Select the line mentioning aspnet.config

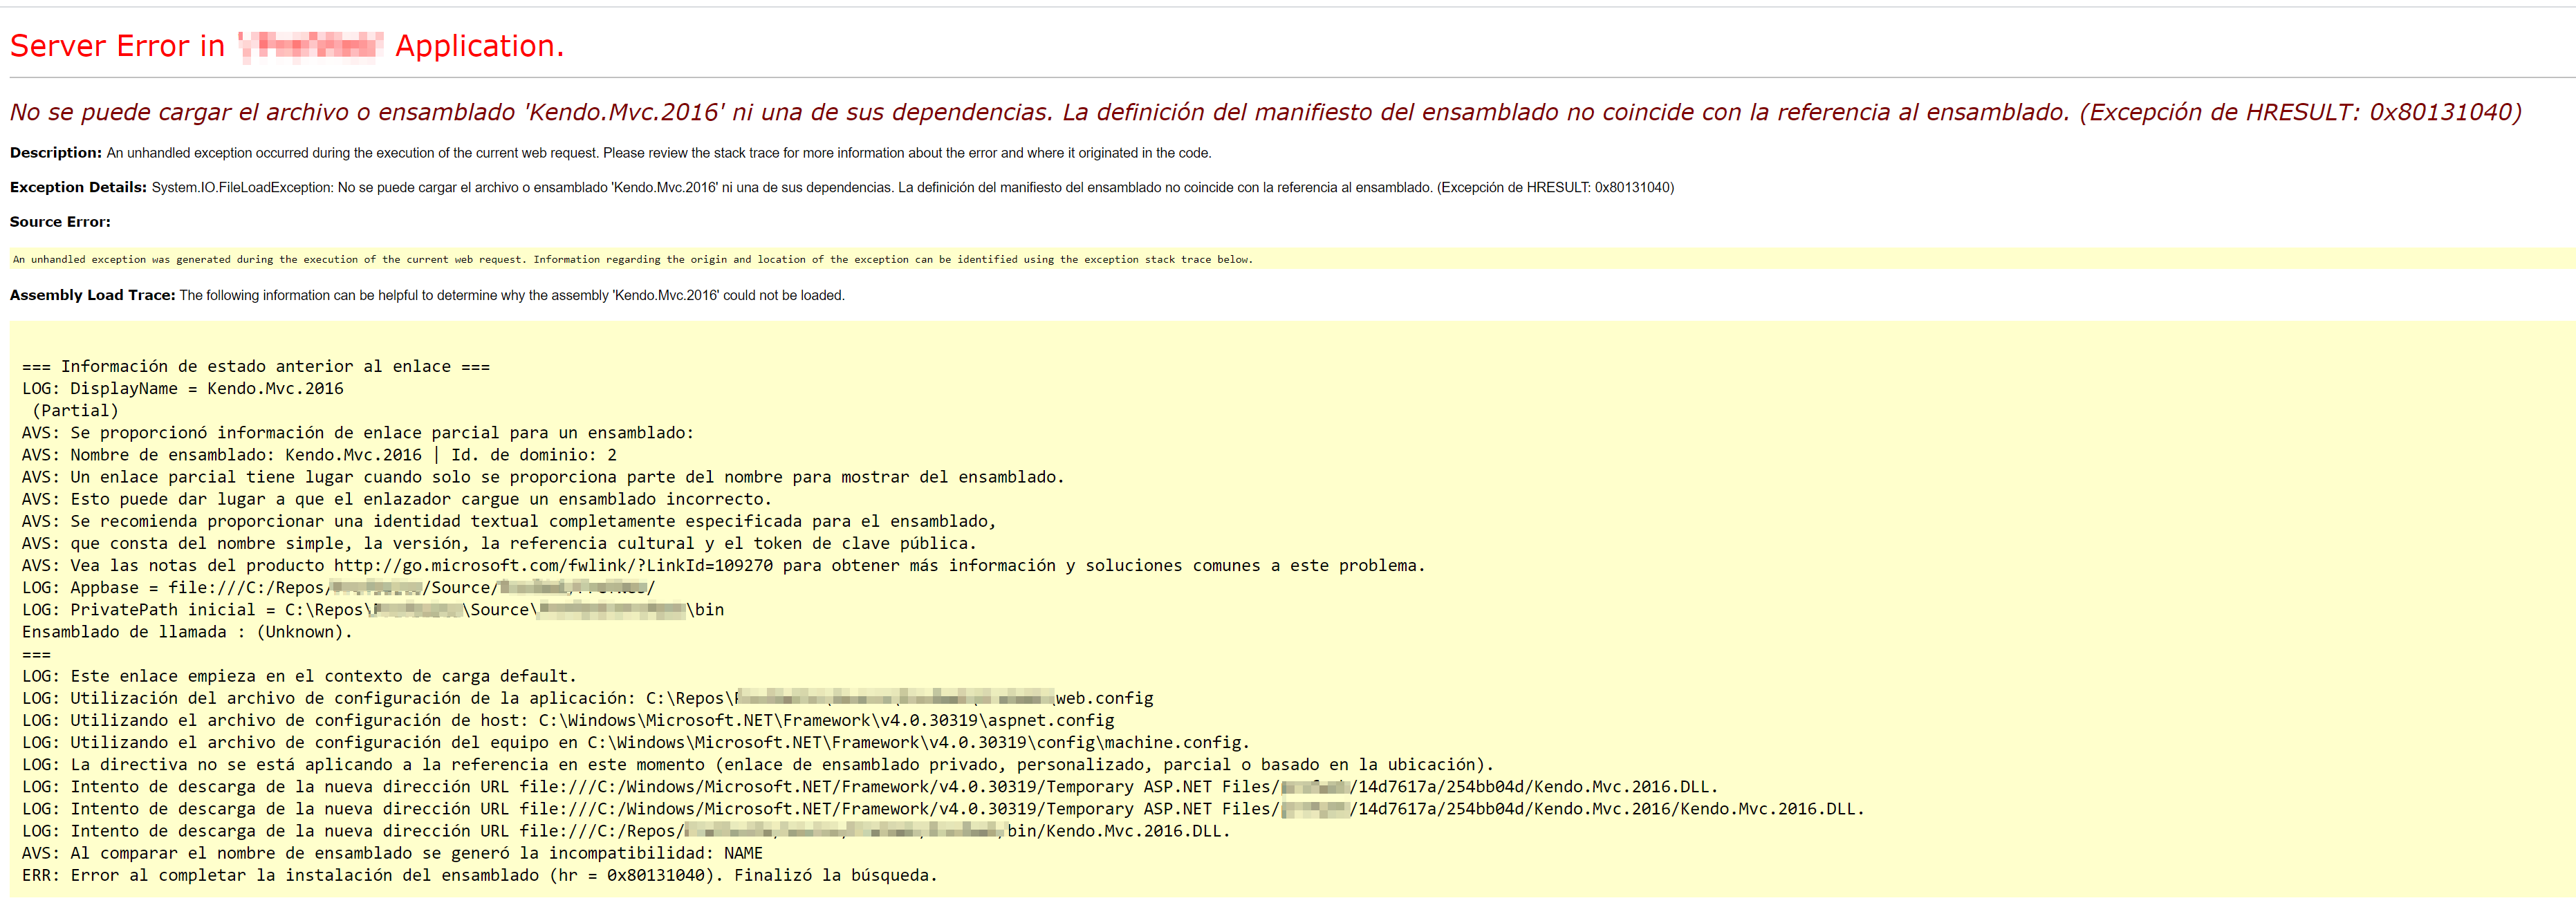tap(568, 720)
